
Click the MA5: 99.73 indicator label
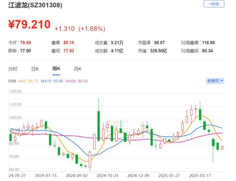point(28,81)
